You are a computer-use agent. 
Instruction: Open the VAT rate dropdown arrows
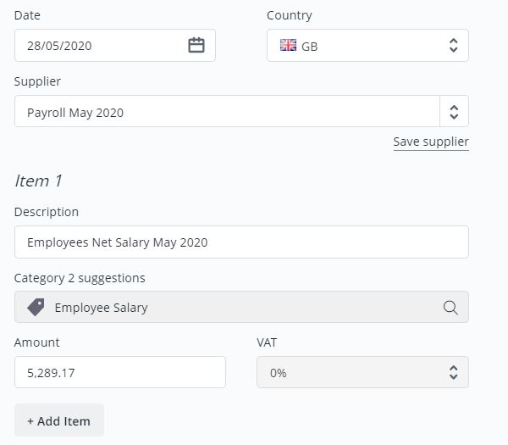pos(454,372)
